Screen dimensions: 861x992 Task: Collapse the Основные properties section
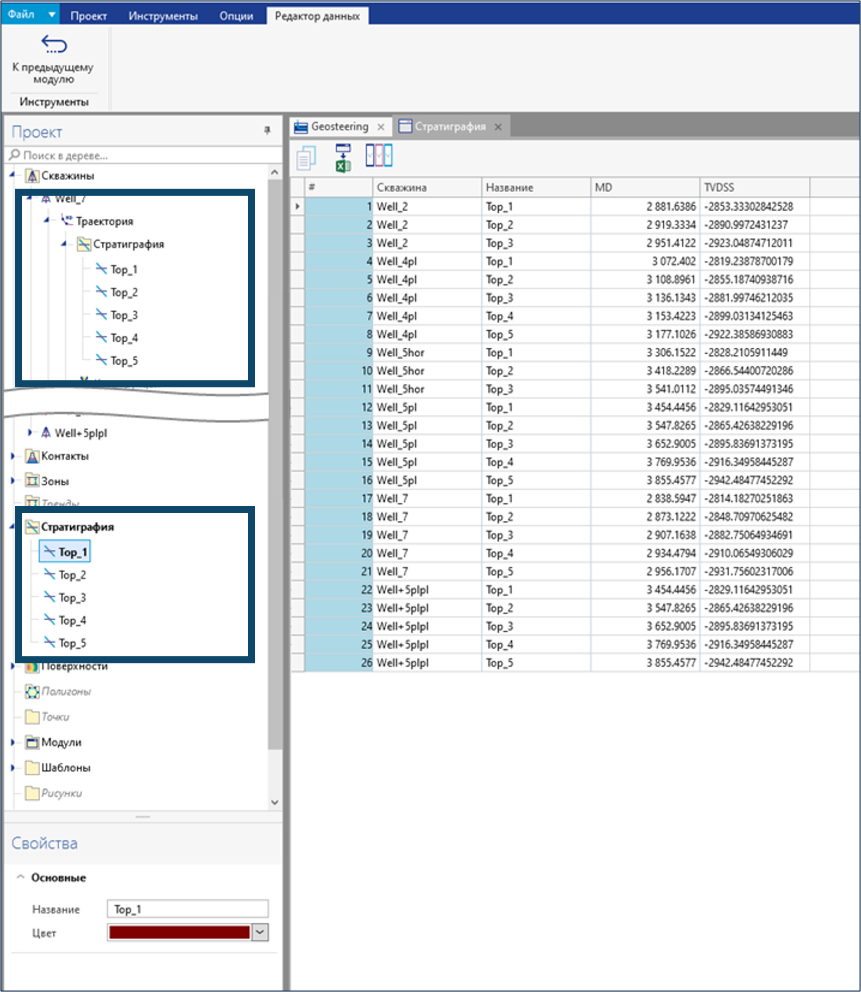coord(21,877)
